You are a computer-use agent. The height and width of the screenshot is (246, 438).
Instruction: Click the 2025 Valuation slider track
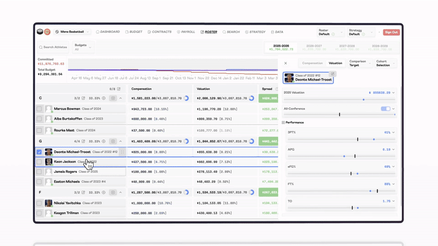pyautogui.click(x=339, y=99)
